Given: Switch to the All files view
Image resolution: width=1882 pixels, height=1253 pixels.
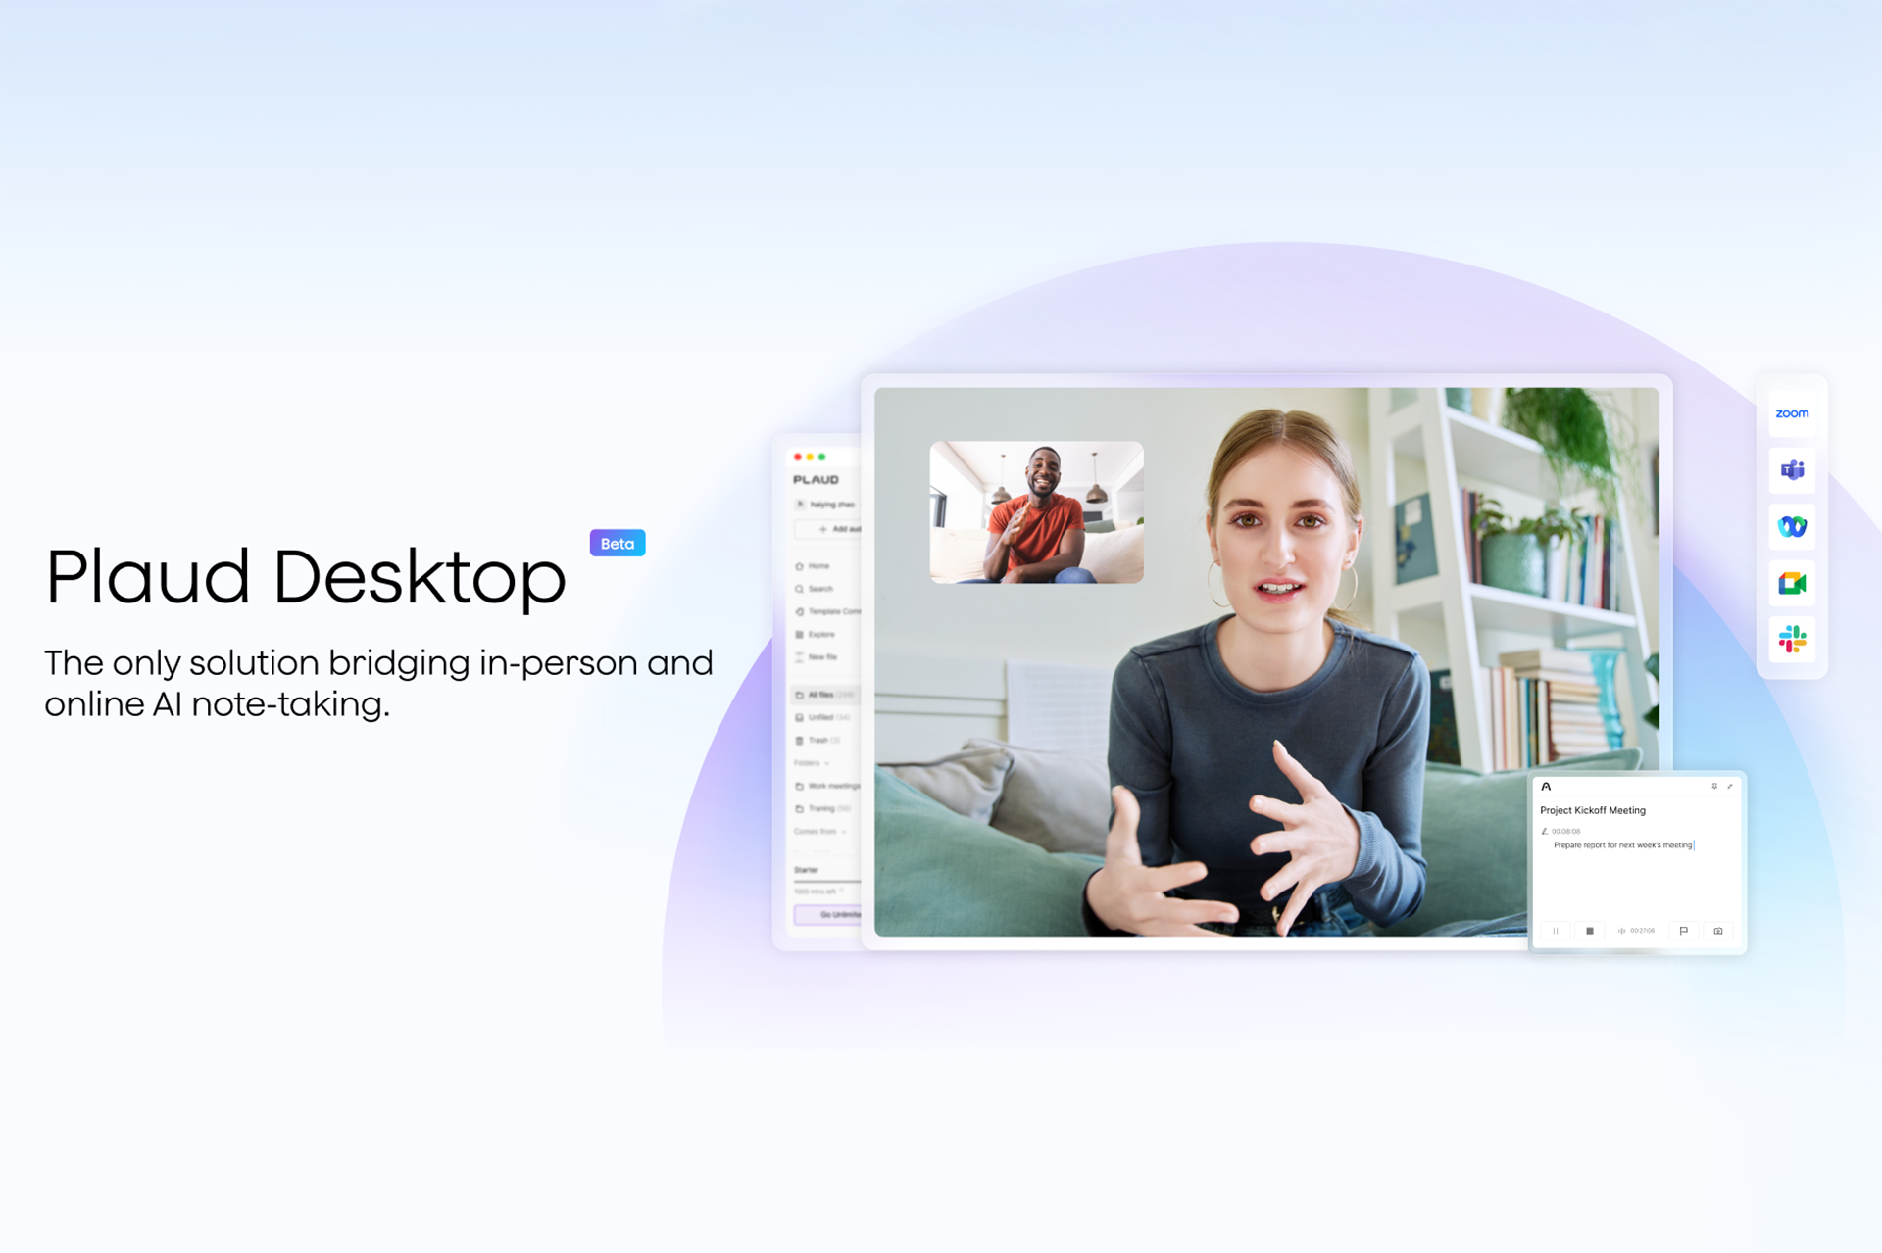Looking at the screenshot, I should (x=814, y=695).
